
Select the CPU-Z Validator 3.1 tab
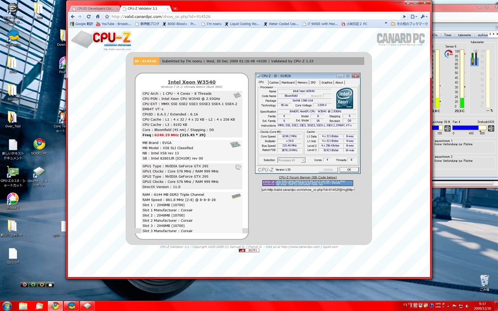[x=145, y=9]
